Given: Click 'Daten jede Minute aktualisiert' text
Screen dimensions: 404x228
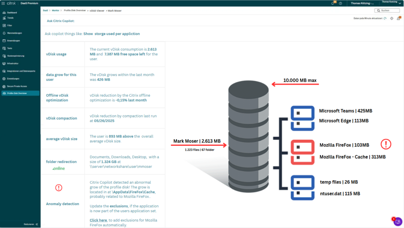Looking at the screenshot, I should pos(368,18).
